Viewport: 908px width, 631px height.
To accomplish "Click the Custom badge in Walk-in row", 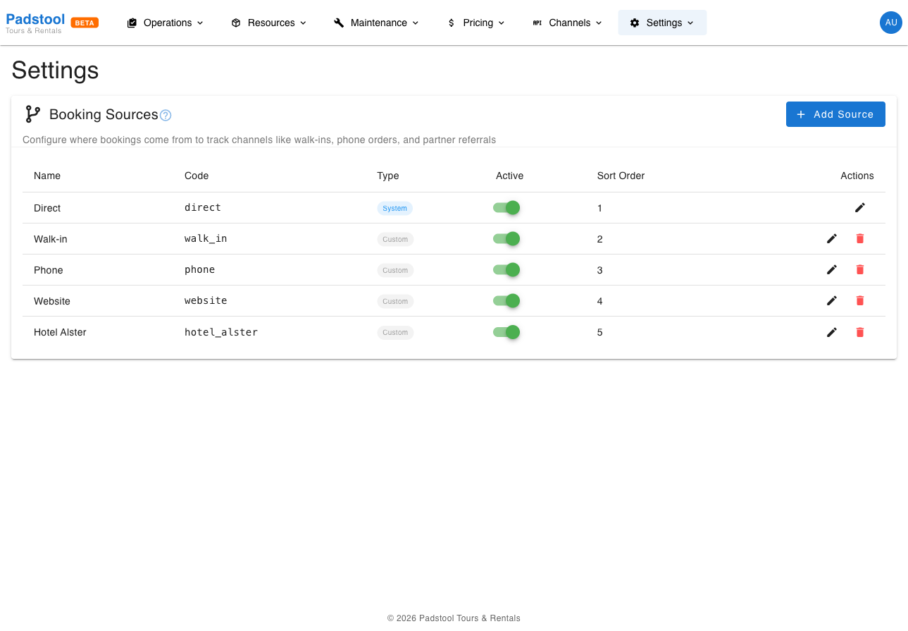I will [395, 239].
